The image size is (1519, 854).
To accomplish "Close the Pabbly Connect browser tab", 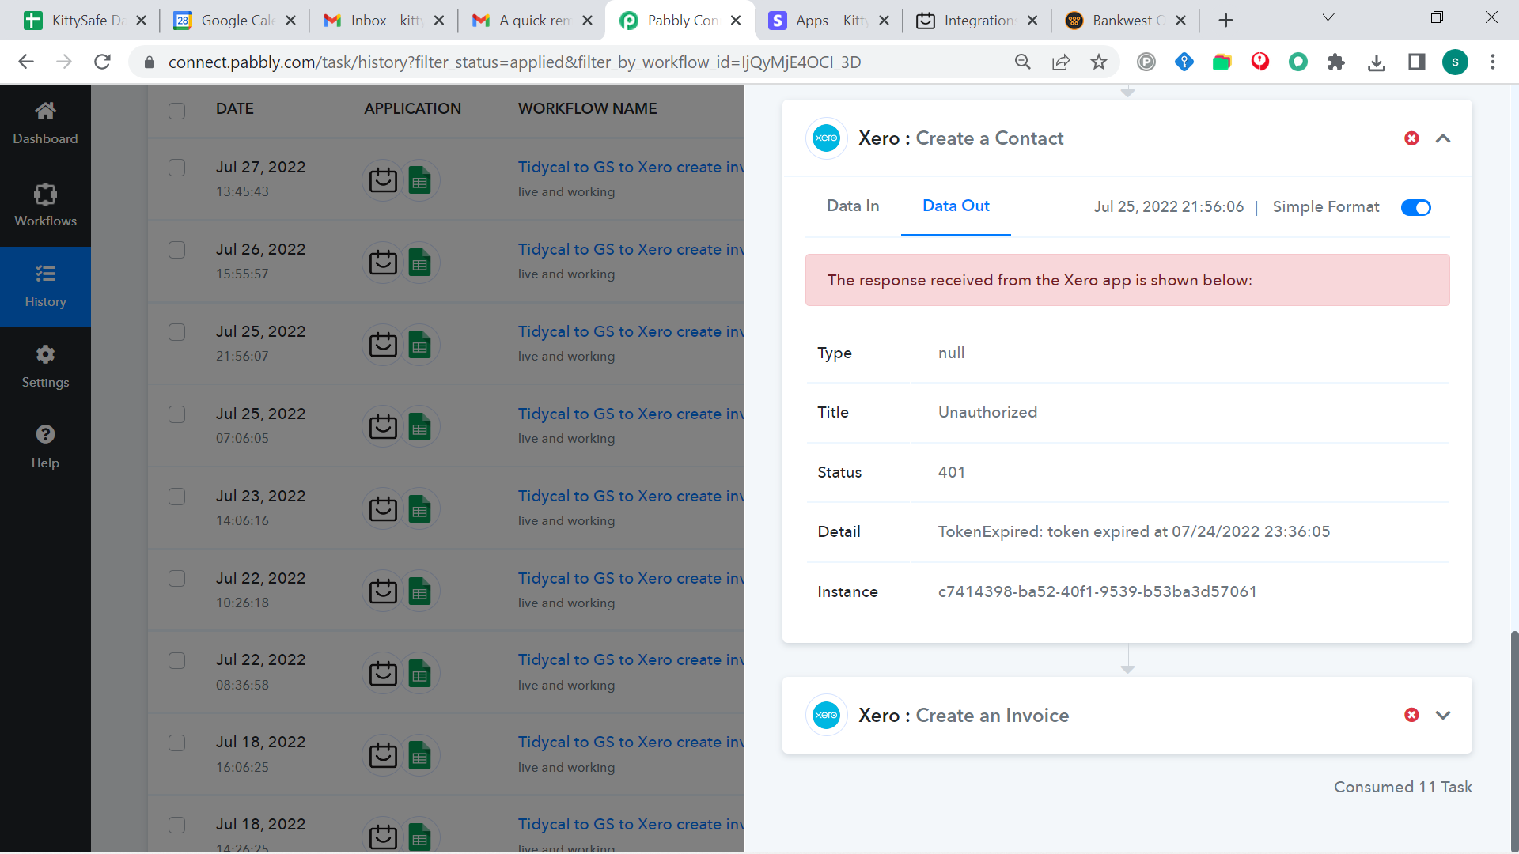I will (x=736, y=21).
